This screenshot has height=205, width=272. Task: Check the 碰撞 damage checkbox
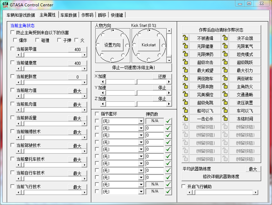click(x=37, y=40)
